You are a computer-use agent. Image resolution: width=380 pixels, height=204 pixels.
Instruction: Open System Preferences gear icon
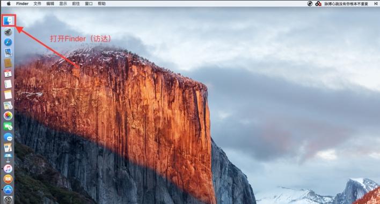pos(8,200)
